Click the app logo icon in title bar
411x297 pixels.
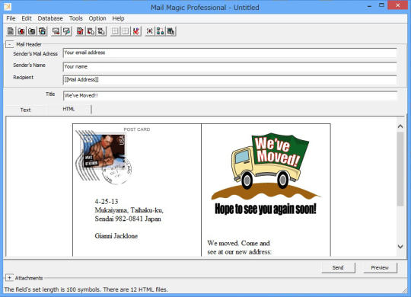tap(8, 7)
